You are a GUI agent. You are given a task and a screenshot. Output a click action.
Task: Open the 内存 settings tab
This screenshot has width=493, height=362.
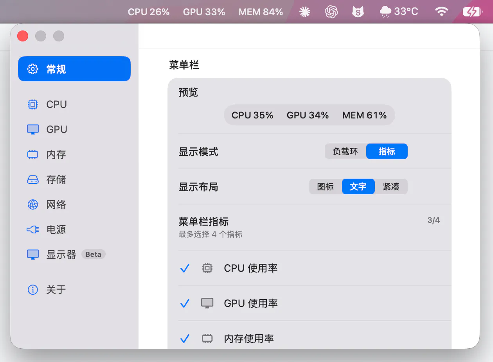tap(74, 154)
